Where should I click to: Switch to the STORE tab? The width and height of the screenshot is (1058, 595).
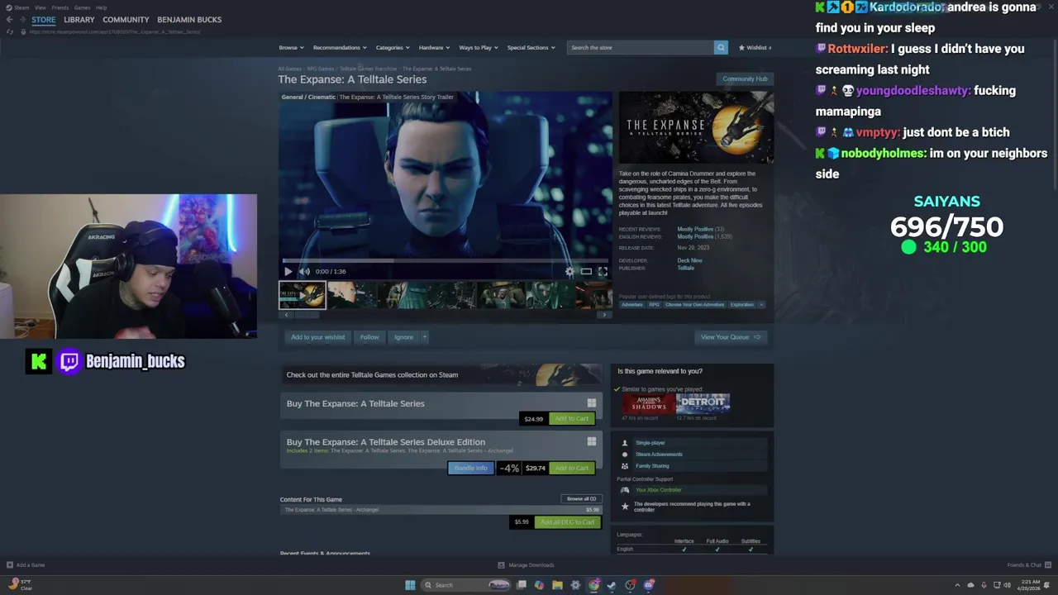(x=44, y=20)
